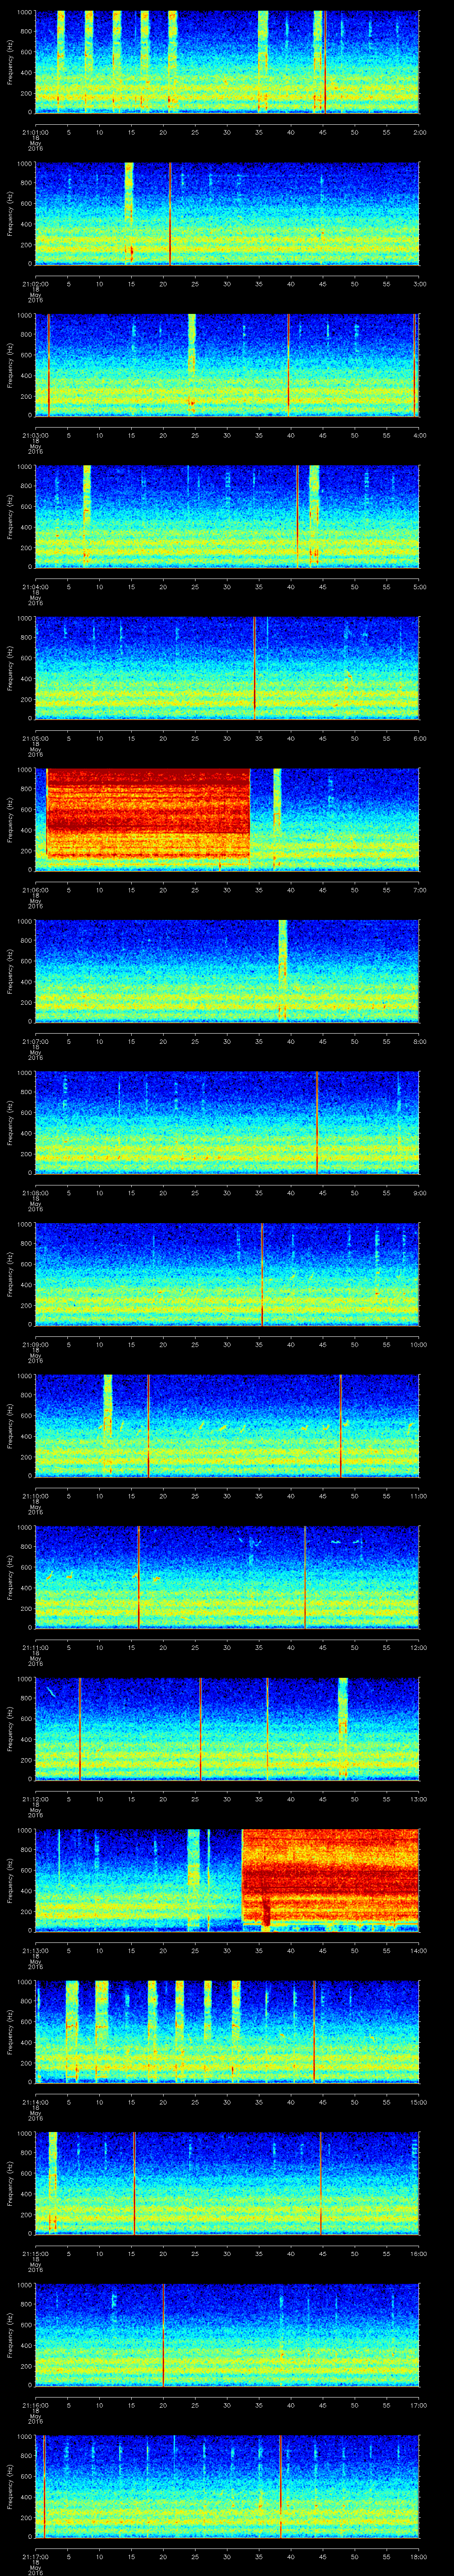Select the 21:04:00 start time label
Image resolution: width=454 pixels, height=2576 pixels.
pyautogui.click(x=35, y=587)
